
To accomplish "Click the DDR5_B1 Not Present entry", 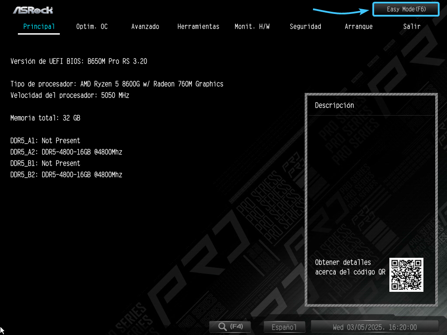I will coord(45,164).
